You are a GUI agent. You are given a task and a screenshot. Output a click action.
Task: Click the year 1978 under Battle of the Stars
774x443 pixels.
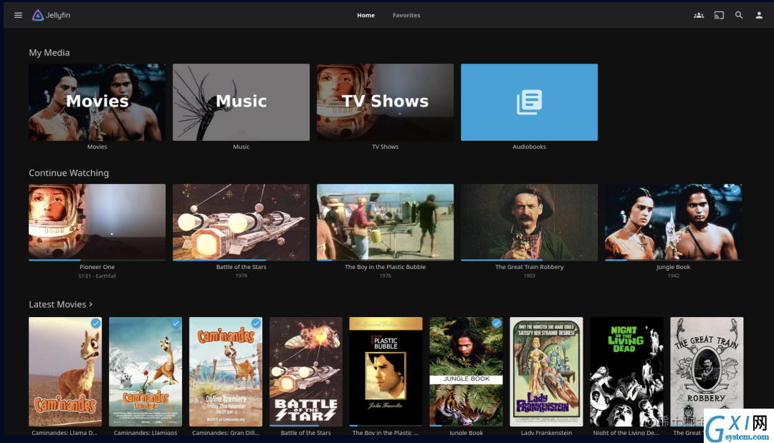(242, 276)
